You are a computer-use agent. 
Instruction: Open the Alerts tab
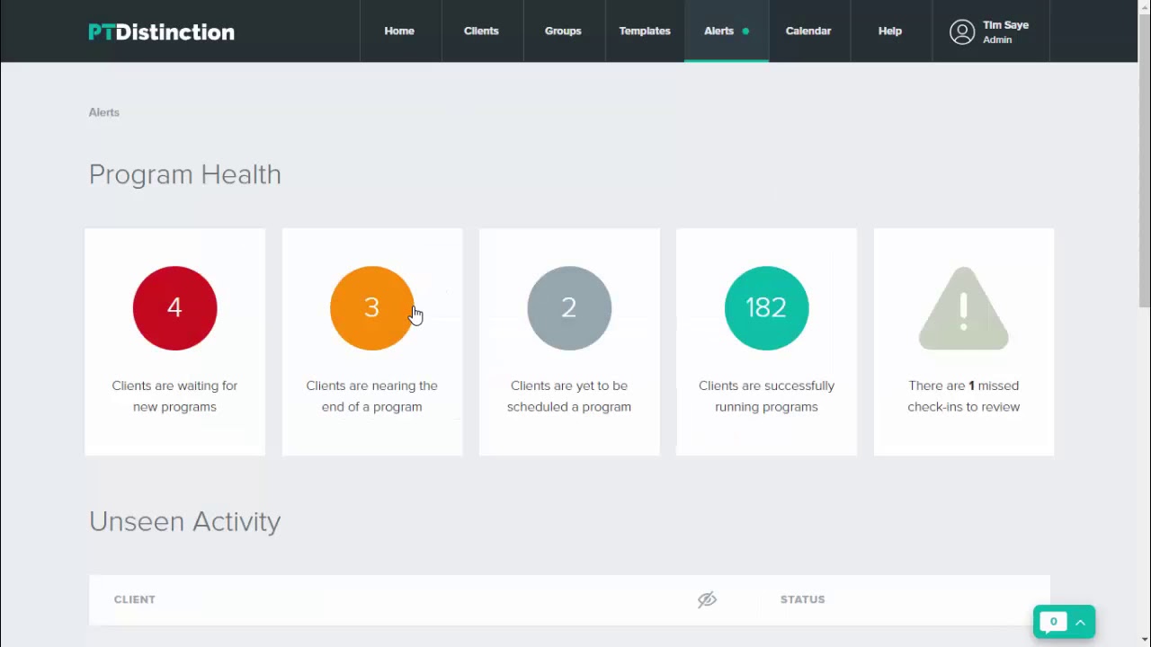click(727, 31)
